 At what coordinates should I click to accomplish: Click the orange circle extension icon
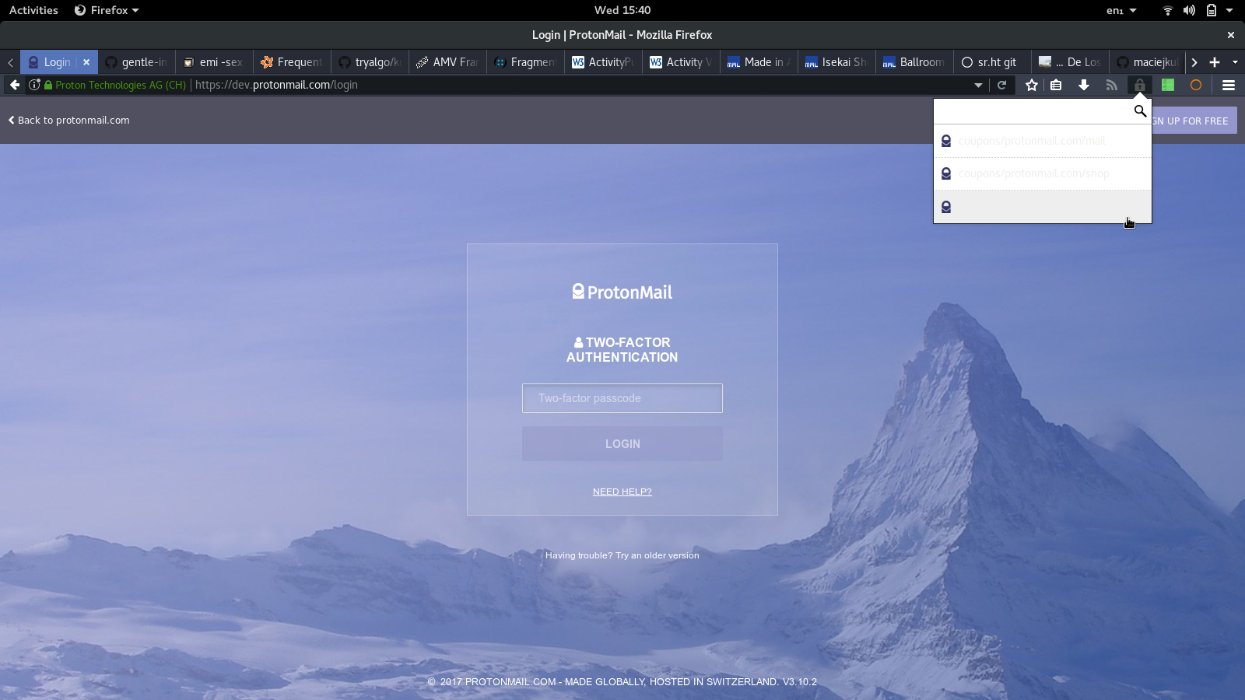(1196, 85)
